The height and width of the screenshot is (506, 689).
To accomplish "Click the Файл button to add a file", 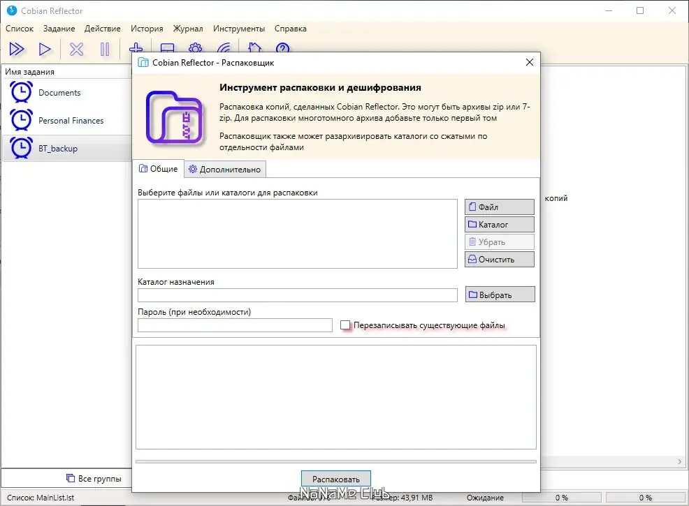I will pyautogui.click(x=499, y=207).
